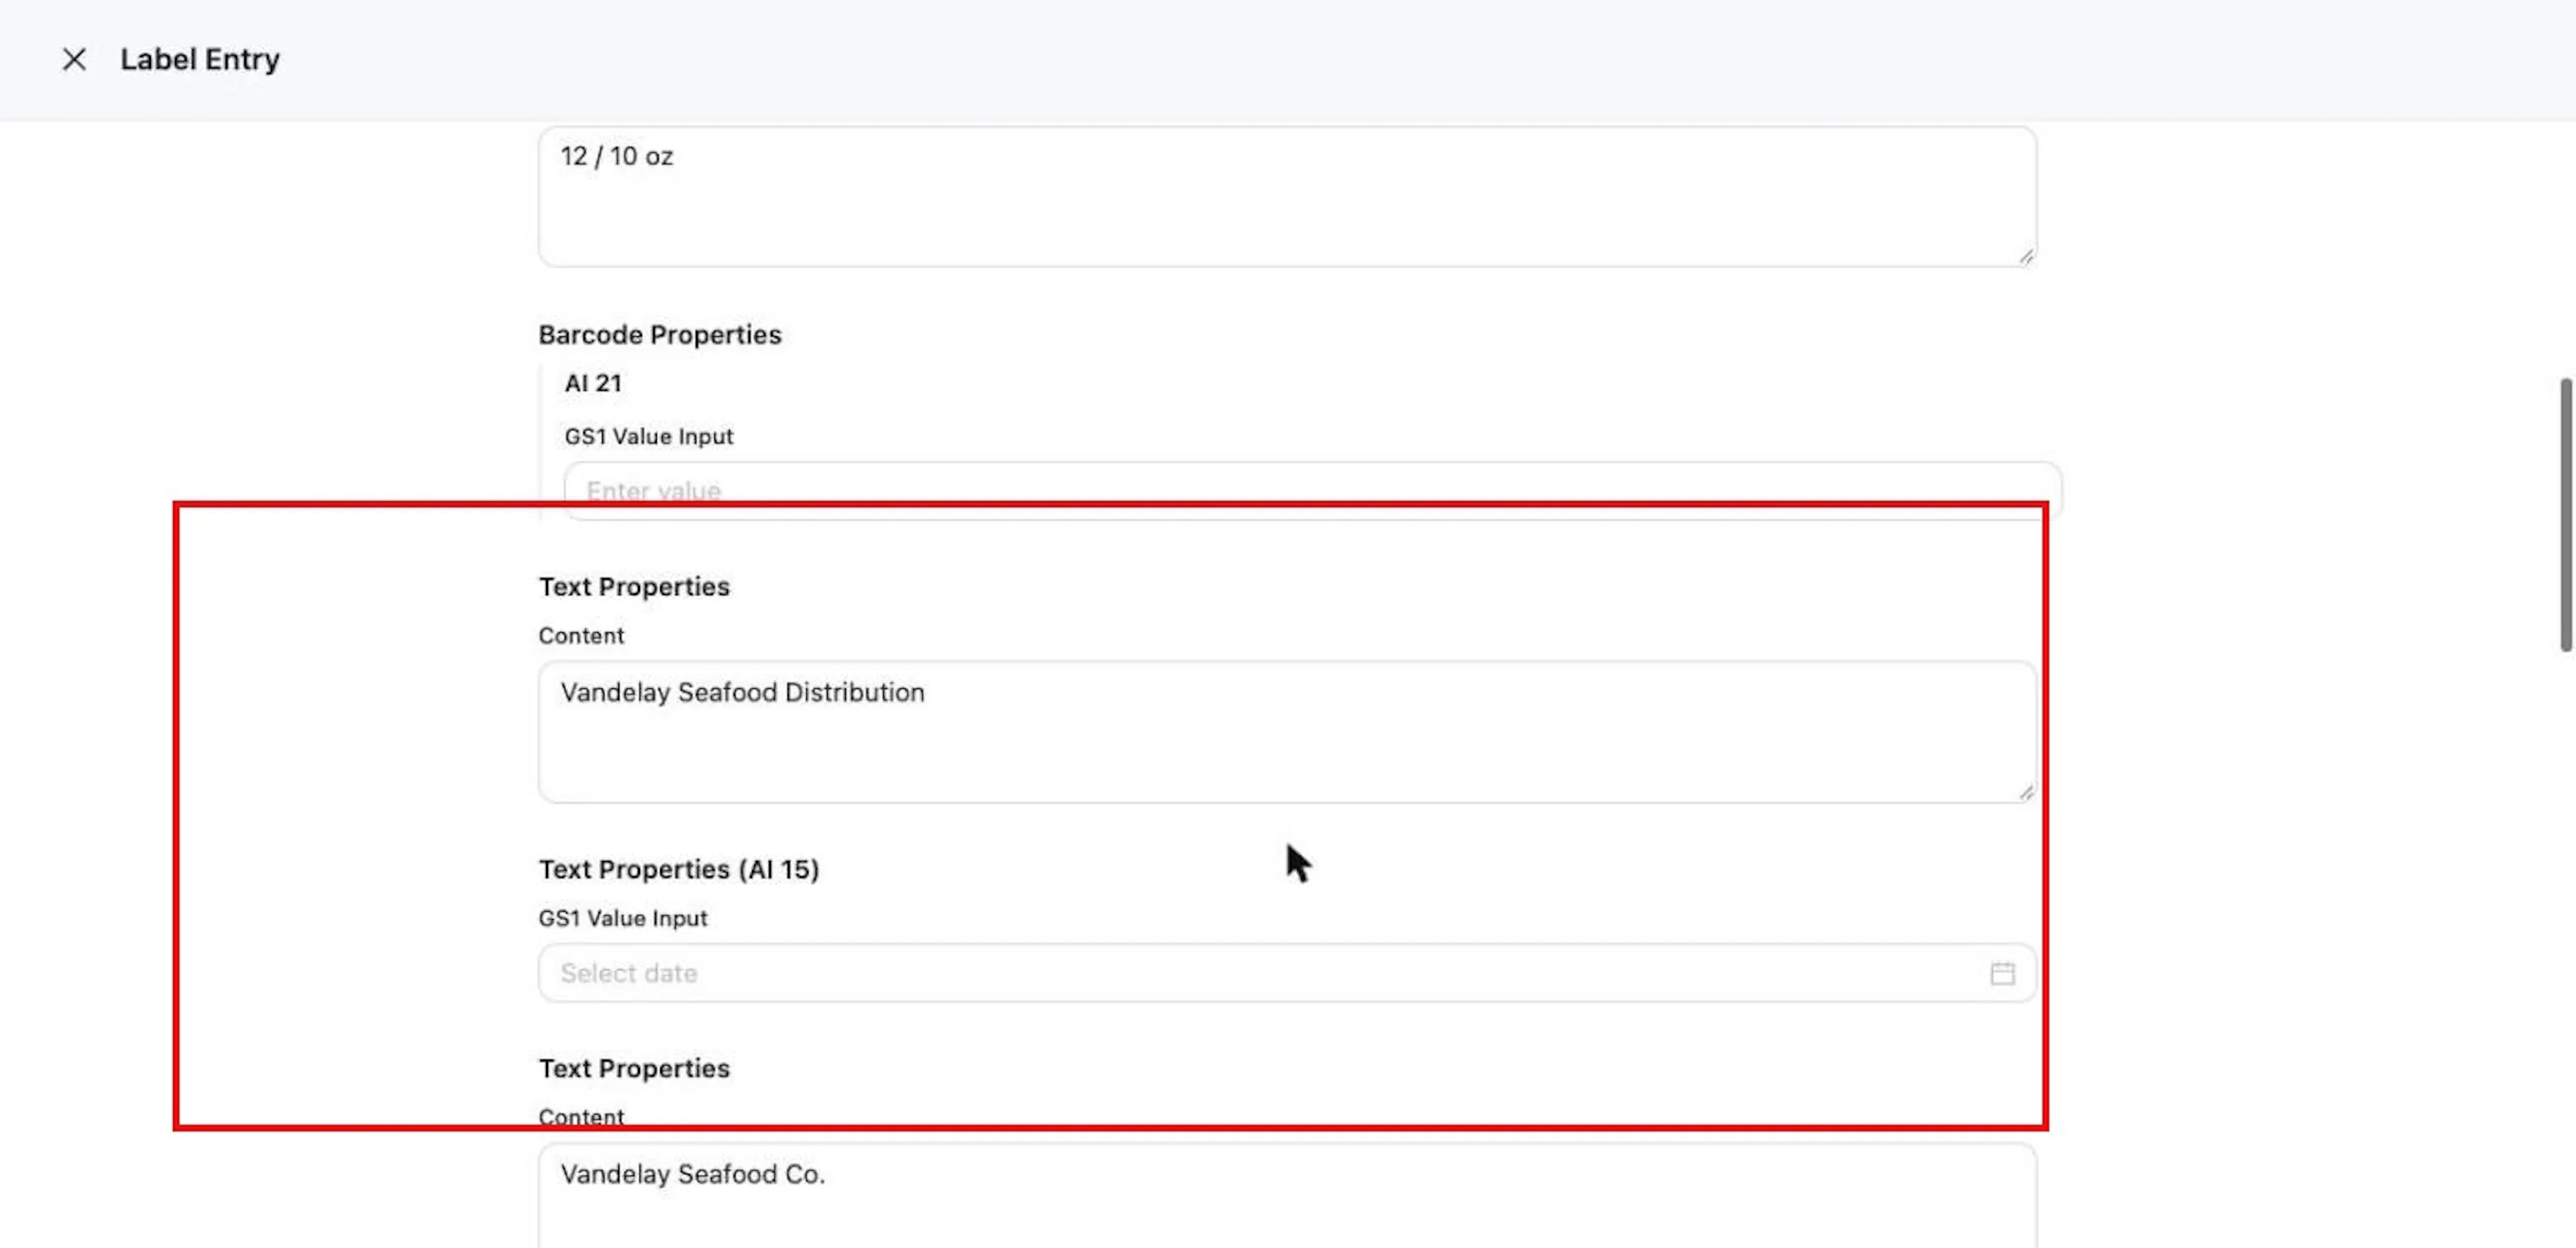Click the page vertical scrollbar thumb
Screen dimensions: 2576x1248
tap(2566, 514)
